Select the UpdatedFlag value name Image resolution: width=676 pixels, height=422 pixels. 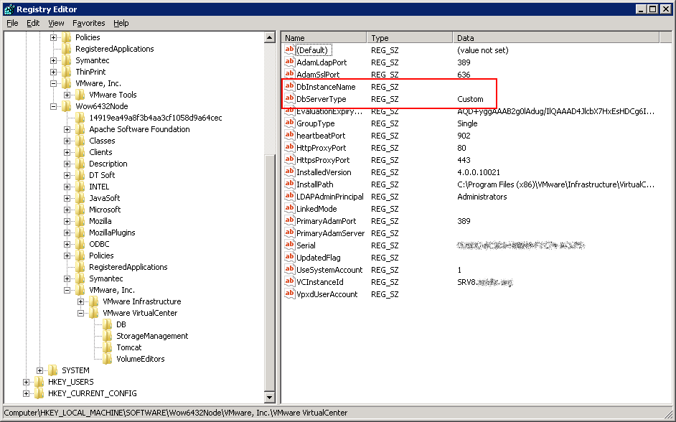pyautogui.click(x=318, y=258)
